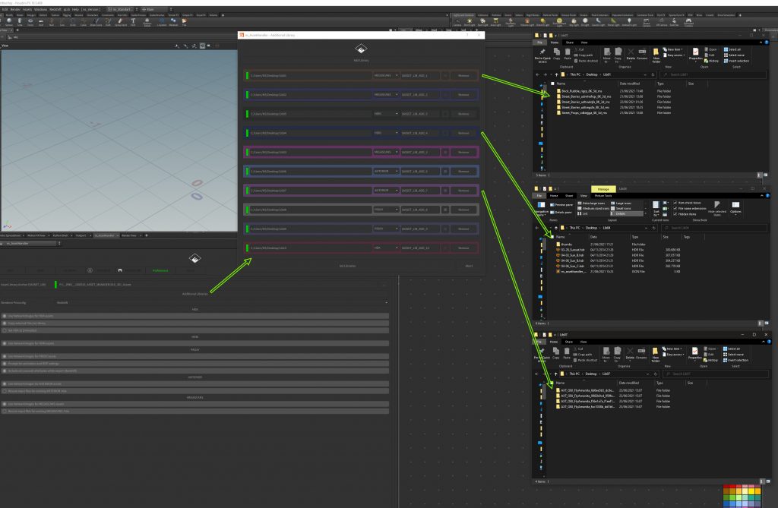Click the Add Library icon in the dialog
This screenshot has width=778, height=508.
tap(359, 50)
